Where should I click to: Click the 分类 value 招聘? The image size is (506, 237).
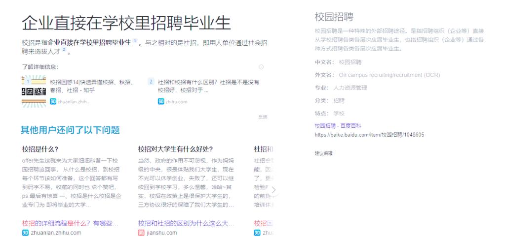339,101
